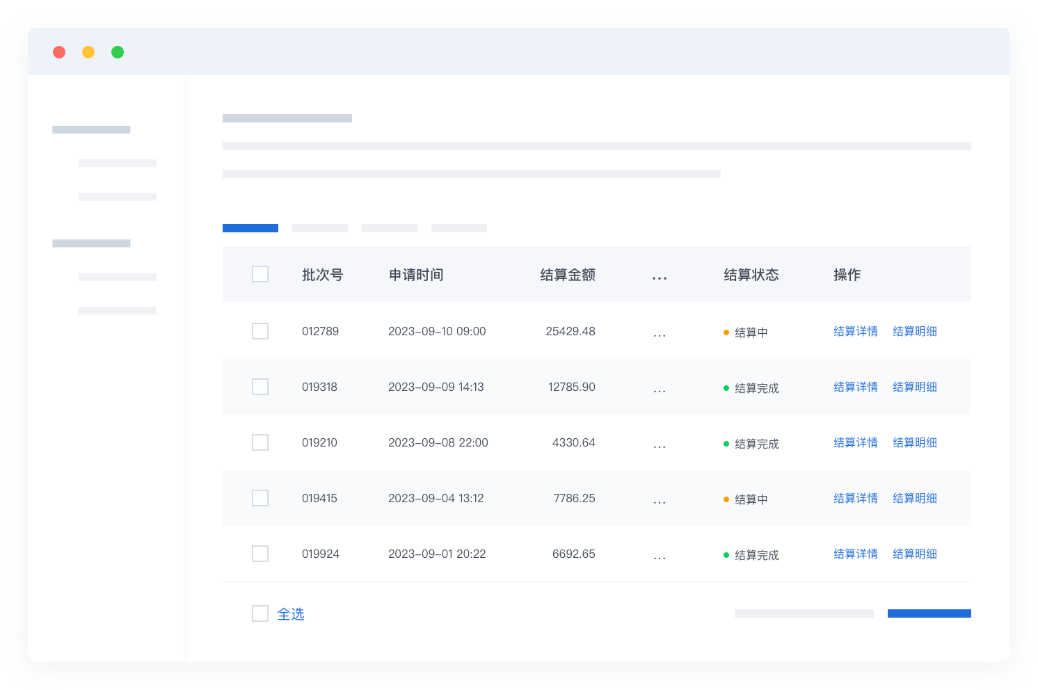Open 结算详情 for batch 012789
Image resolution: width=1038 pixels, height=690 pixels.
(x=856, y=331)
